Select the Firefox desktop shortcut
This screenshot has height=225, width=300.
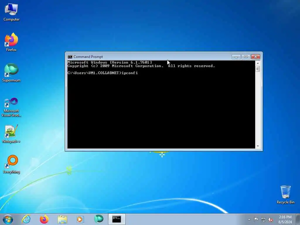click(11, 42)
